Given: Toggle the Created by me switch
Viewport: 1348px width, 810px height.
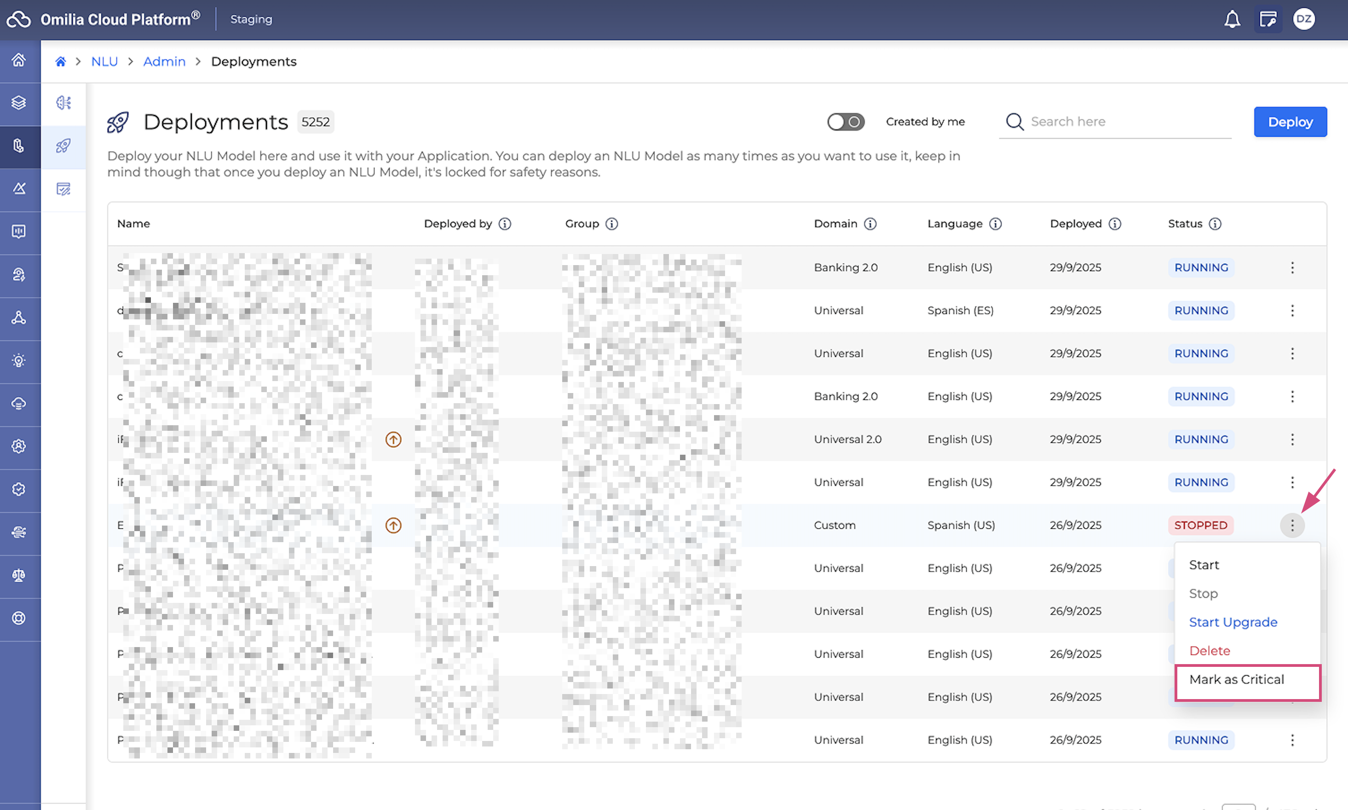Looking at the screenshot, I should 846,121.
